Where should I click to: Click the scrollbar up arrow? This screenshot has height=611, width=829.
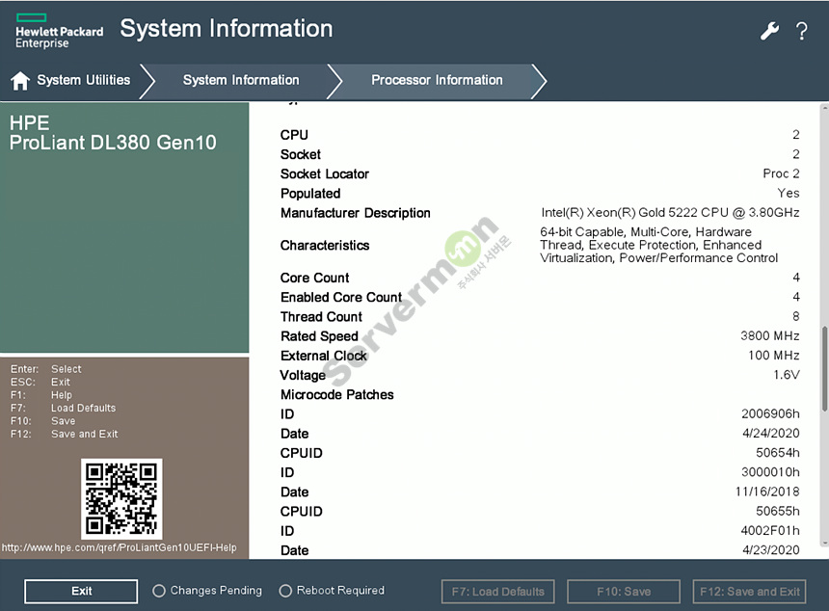824,107
